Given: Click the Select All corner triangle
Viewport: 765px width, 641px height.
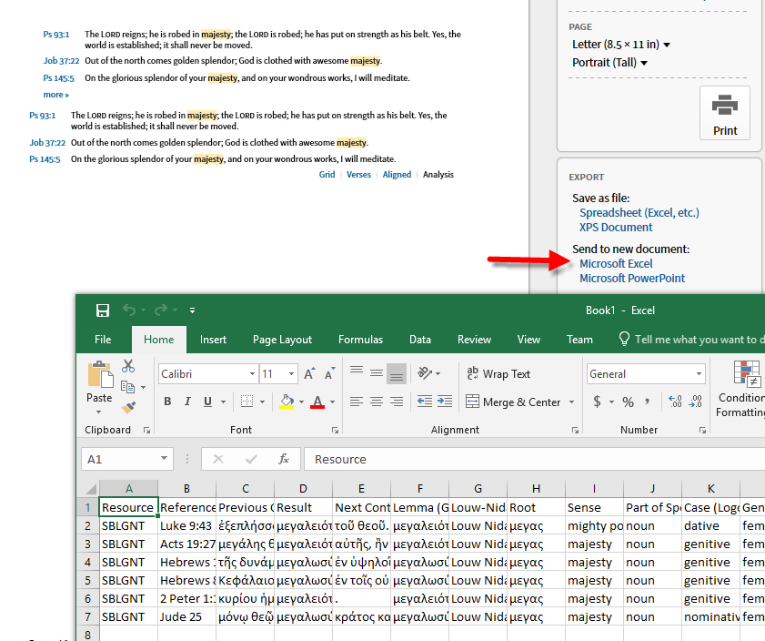Looking at the screenshot, I should (91, 489).
